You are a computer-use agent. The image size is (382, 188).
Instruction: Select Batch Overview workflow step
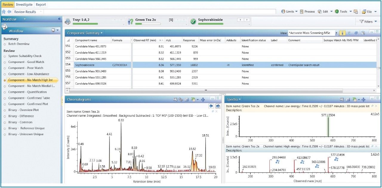tap(19, 44)
